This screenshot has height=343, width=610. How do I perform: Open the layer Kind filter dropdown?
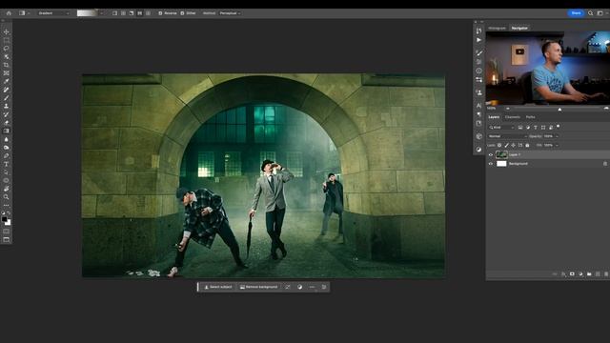point(501,127)
